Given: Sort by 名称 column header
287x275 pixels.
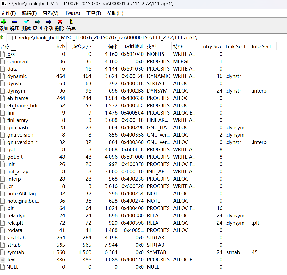Looking at the screenshot, I should click(20, 47).
